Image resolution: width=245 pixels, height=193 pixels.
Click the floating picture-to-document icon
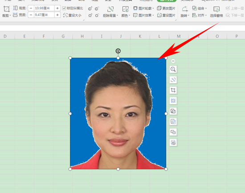(x=173, y=122)
